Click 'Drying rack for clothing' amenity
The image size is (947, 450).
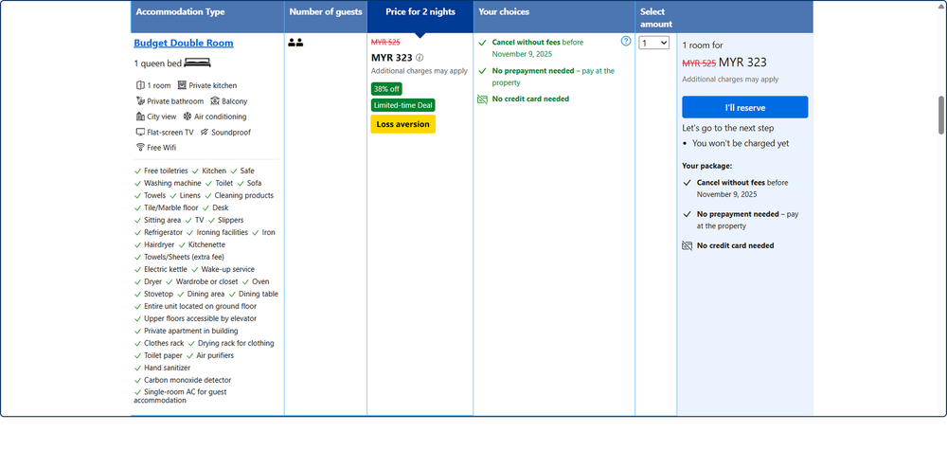[x=236, y=344]
